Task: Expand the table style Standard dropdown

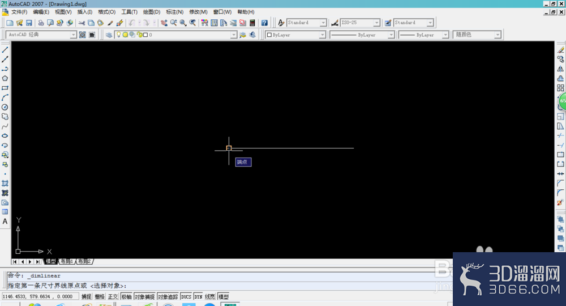Action: (430, 23)
